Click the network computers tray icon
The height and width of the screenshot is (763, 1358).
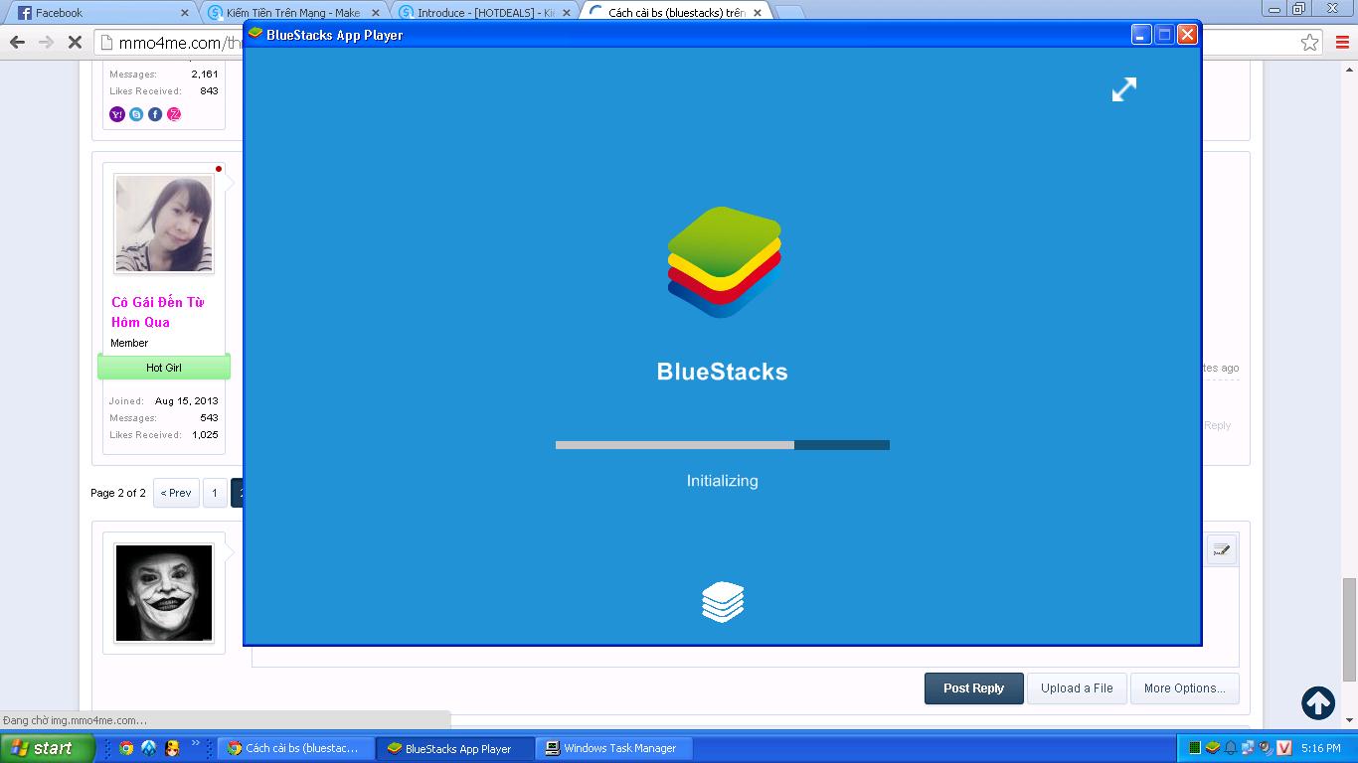[x=1249, y=748]
